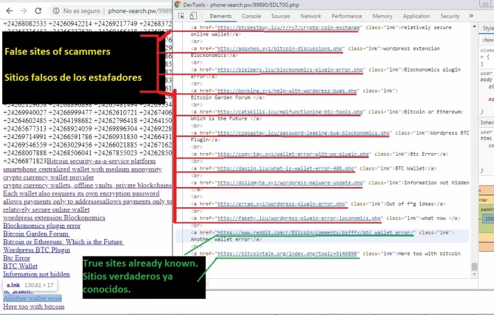Open 'crypto currency wallet provider' link
The width and height of the screenshot is (494, 315).
click(49, 177)
